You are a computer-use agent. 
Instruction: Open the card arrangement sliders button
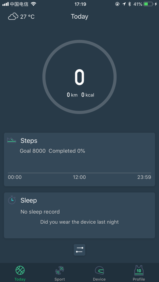pyautogui.click(x=79, y=250)
